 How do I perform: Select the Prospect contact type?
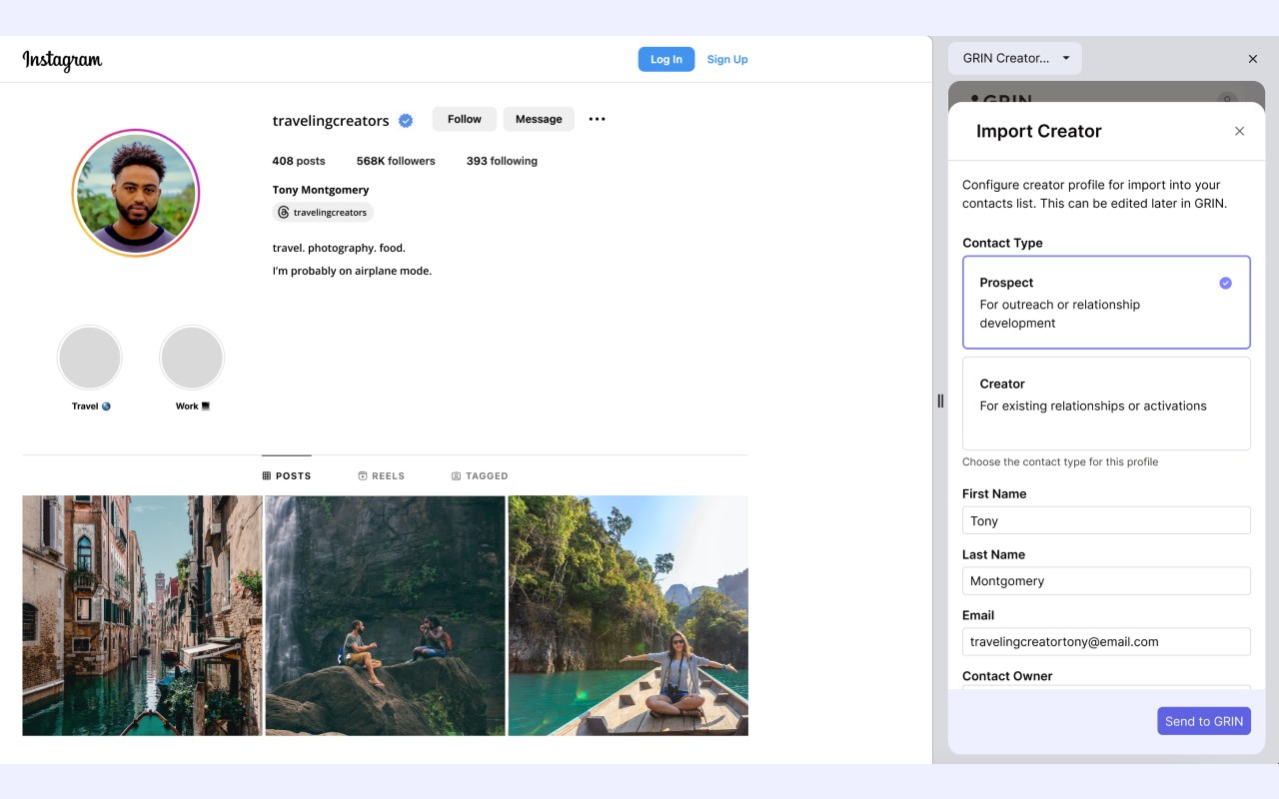[1106, 303]
